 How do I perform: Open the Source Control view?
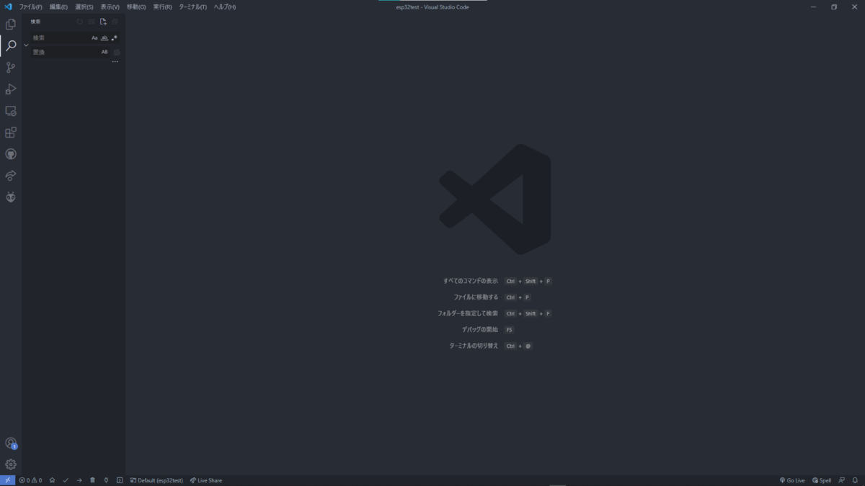[11, 68]
